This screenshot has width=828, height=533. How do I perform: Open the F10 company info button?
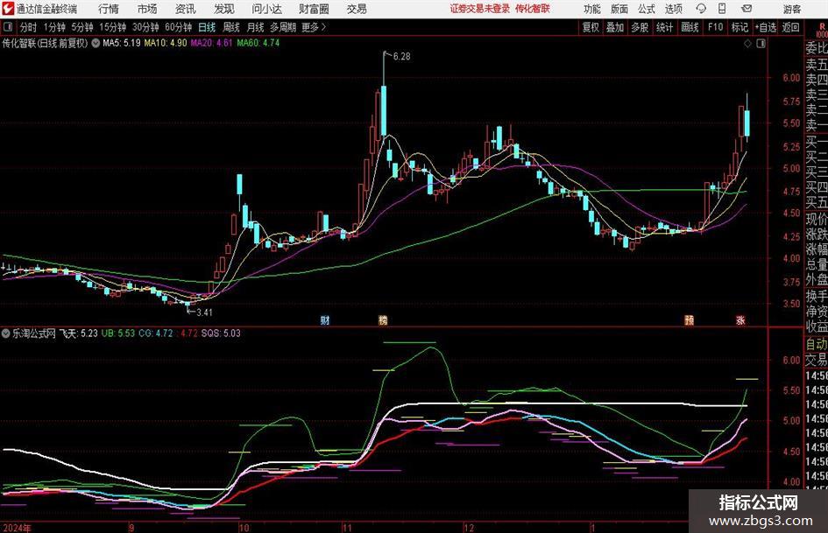click(715, 27)
